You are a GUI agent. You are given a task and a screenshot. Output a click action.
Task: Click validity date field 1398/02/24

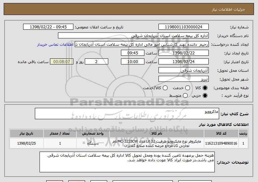[184, 62]
